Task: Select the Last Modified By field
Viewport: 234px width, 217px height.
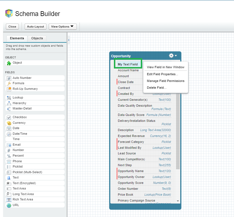Action: pos(144,148)
